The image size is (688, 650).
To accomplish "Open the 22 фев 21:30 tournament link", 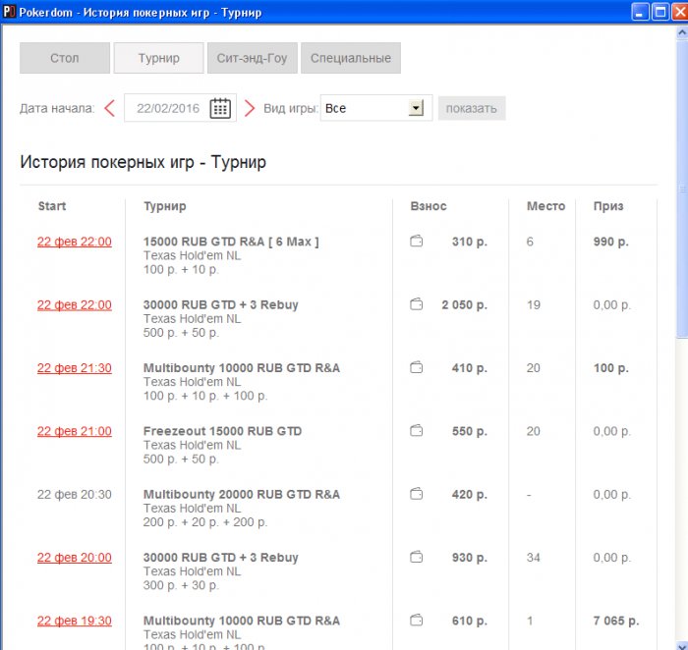I will click(74, 368).
